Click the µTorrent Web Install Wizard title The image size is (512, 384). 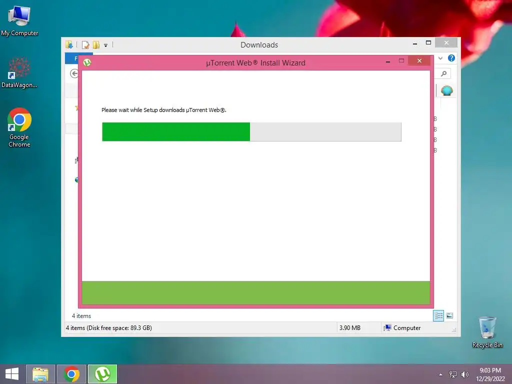point(255,62)
